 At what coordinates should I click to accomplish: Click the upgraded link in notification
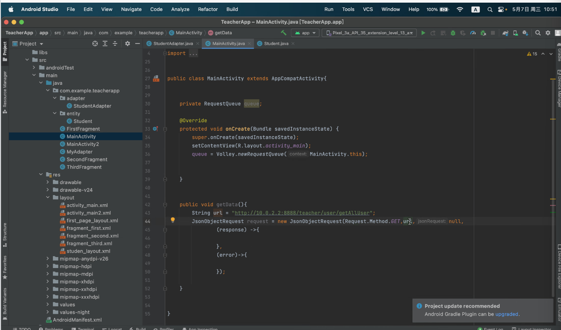[x=507, y=314]
